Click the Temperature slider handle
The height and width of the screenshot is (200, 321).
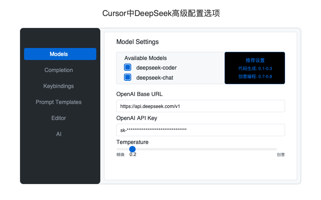[x=132, y=149]
